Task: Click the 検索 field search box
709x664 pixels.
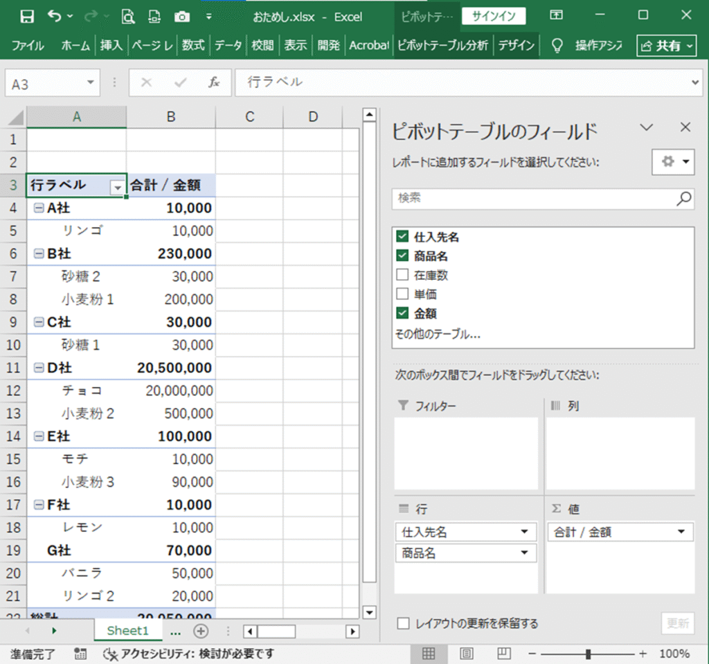Action: (x=534, y=198)
